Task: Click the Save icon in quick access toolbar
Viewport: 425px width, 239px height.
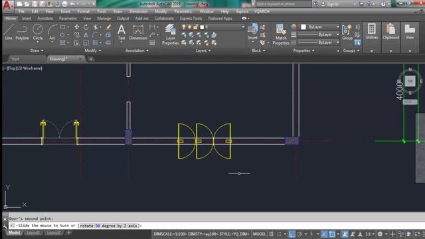Action: (x=35, y=4)
